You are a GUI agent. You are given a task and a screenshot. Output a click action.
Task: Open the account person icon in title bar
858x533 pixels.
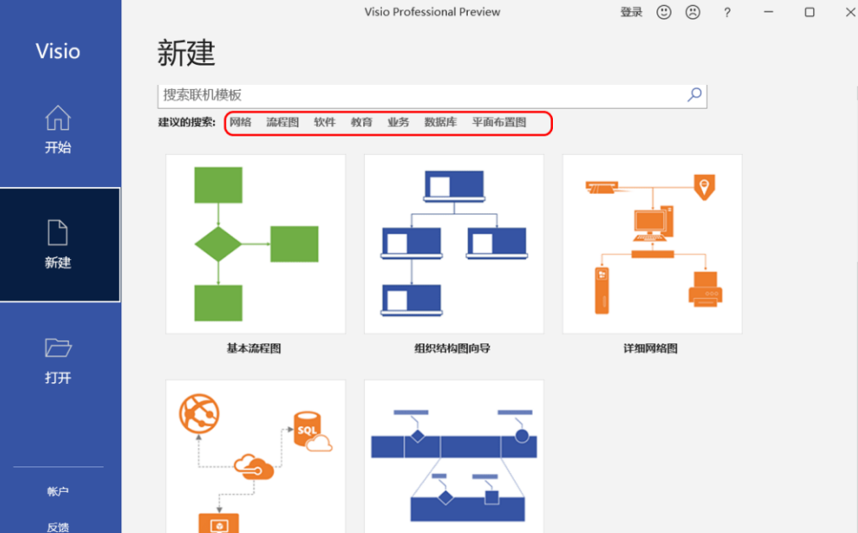click(x=692, y=12)
